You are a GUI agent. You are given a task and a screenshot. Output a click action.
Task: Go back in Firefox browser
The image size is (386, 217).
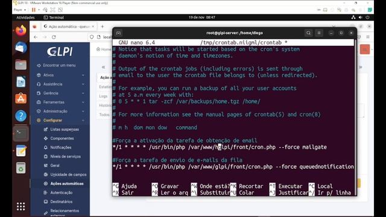pos(36,37)
